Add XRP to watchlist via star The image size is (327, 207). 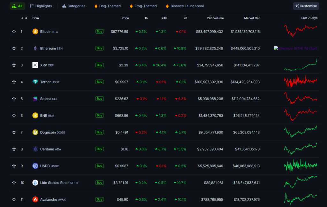[14, 65]
